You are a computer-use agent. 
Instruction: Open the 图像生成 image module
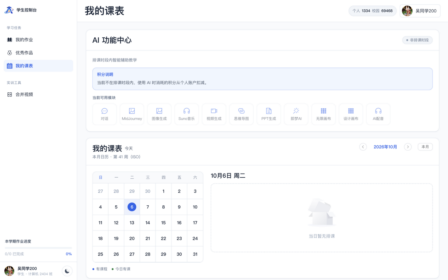[159, 114]
